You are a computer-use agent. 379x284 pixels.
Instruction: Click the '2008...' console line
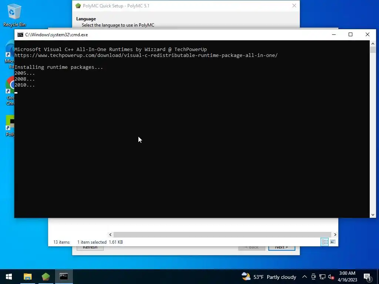[x=25, y=79]
